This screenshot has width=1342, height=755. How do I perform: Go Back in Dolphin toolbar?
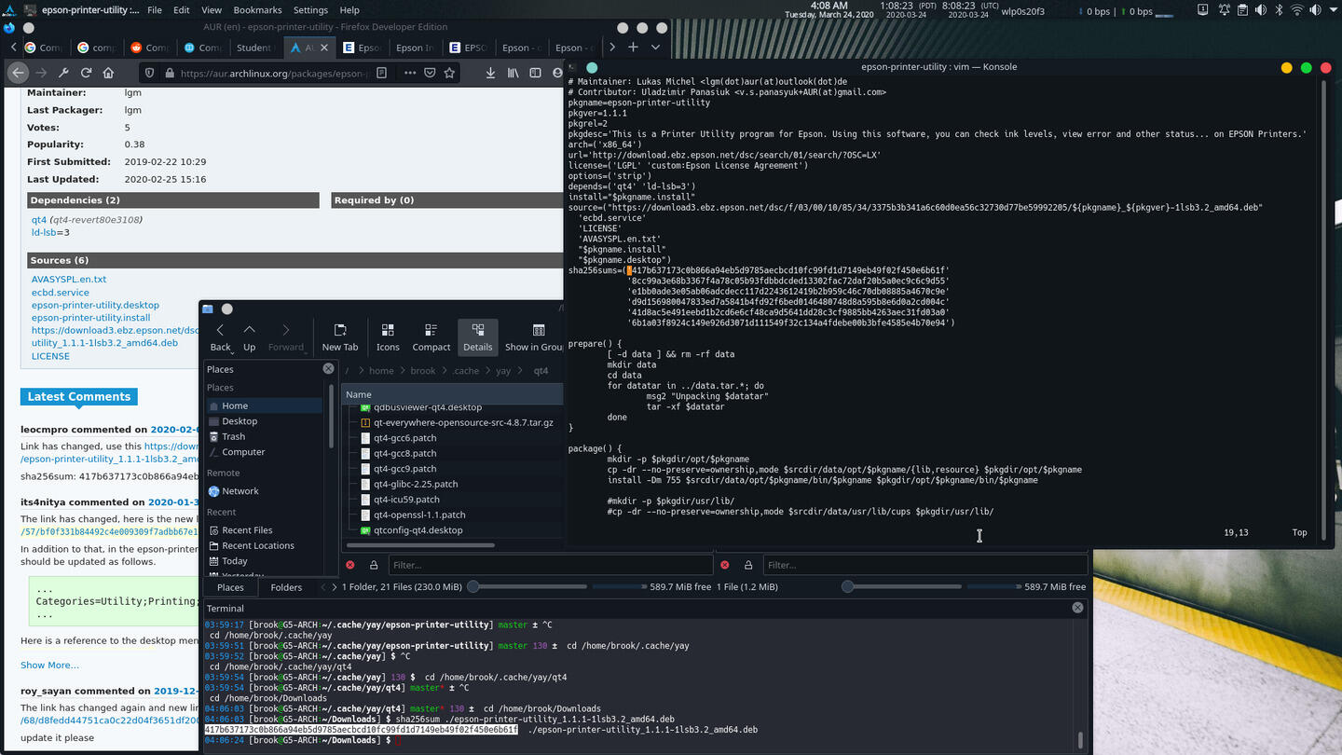pos(220,337)
